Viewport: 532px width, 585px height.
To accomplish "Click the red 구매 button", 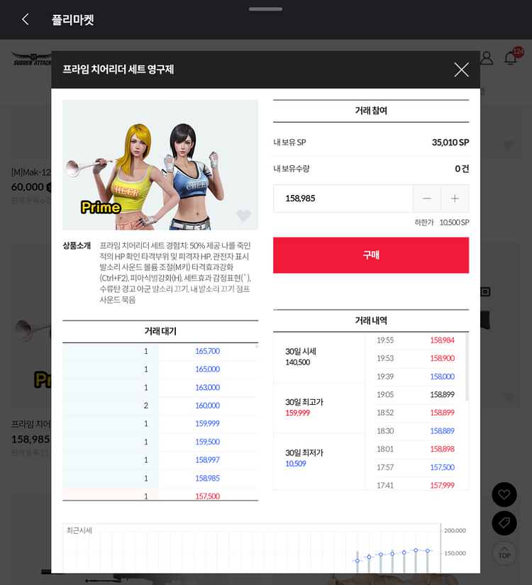I will (371, 255).
